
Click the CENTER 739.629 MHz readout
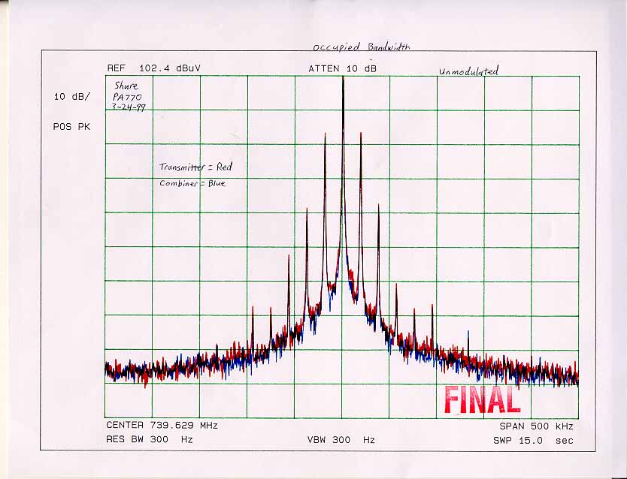[x=162, y=426]
